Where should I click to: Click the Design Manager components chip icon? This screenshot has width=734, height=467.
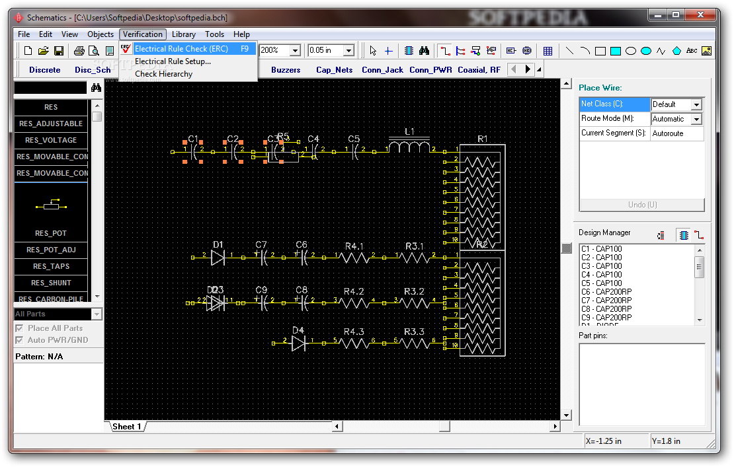click(x=684, y=235)
